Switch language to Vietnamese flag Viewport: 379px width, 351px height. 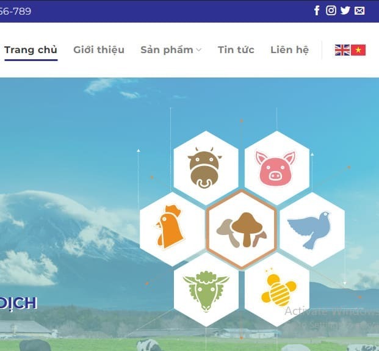tap(358, 50)
